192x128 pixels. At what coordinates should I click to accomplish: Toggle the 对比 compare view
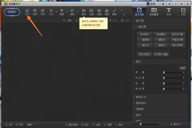(x=85, y=125)
